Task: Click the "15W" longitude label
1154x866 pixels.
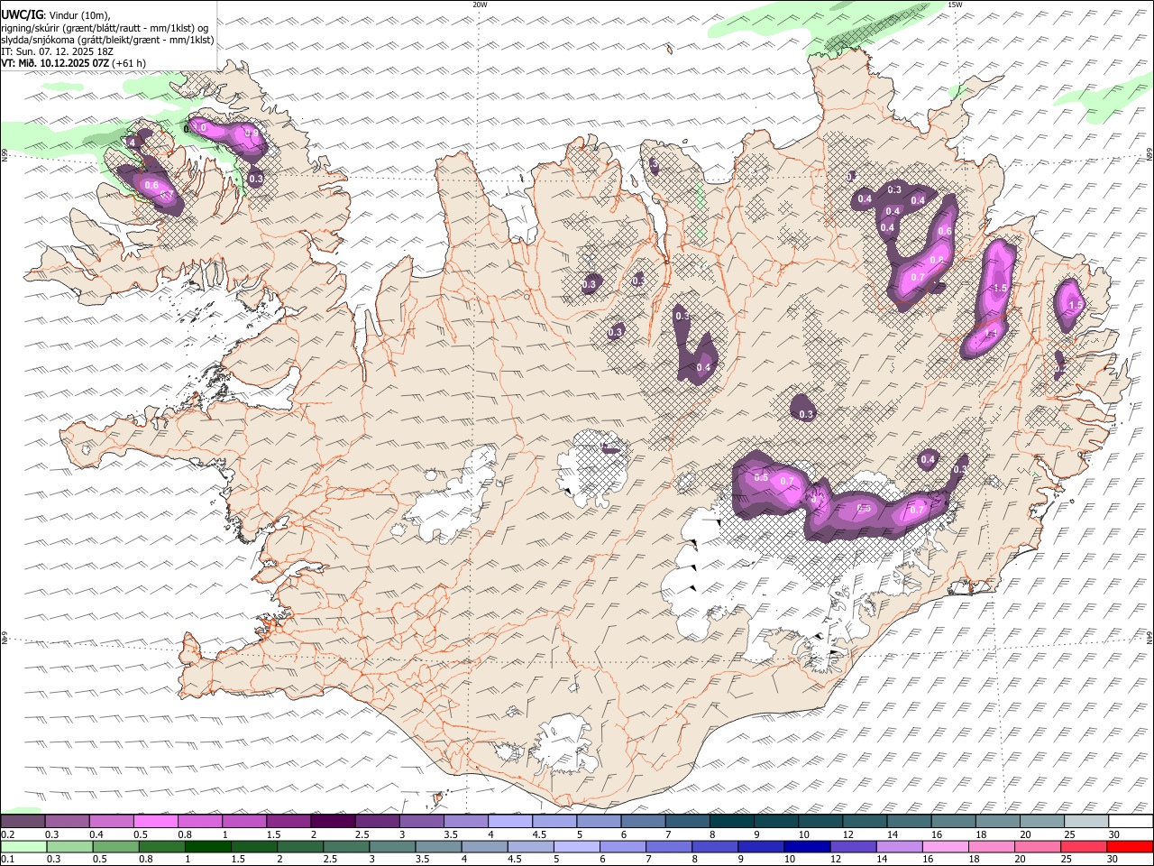Action: tap(955, 5)
